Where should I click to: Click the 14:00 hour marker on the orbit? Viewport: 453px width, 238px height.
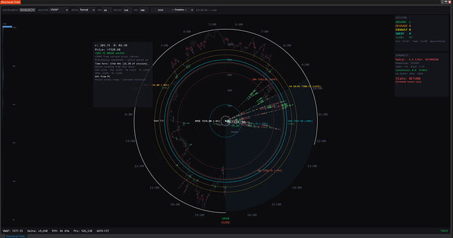[297, 187]
